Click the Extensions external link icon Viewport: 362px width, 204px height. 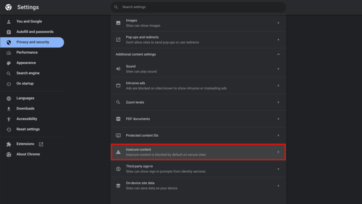click(x=41, y=144)
